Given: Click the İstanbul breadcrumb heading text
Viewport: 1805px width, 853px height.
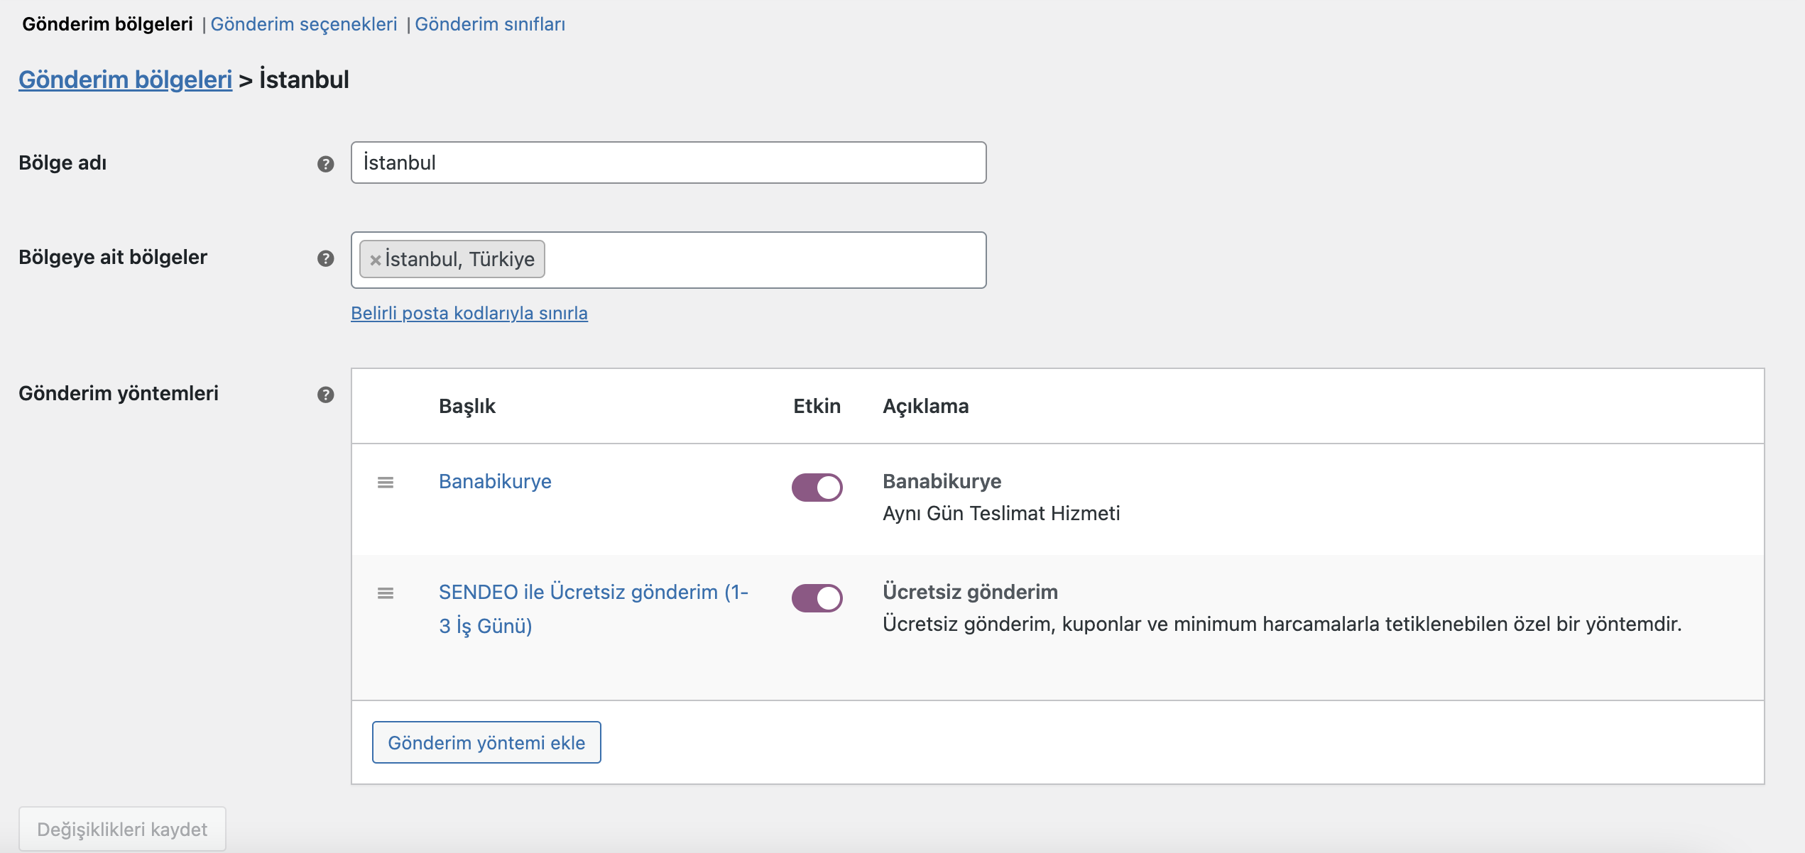Looking at the screenshot, I should 304,79.
